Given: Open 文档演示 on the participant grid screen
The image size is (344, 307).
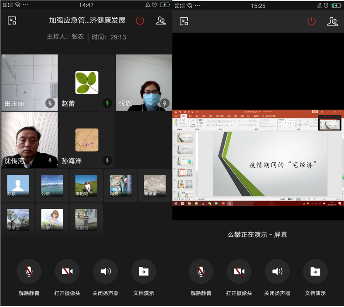Looking at the screenshot, I should point(143,272).
